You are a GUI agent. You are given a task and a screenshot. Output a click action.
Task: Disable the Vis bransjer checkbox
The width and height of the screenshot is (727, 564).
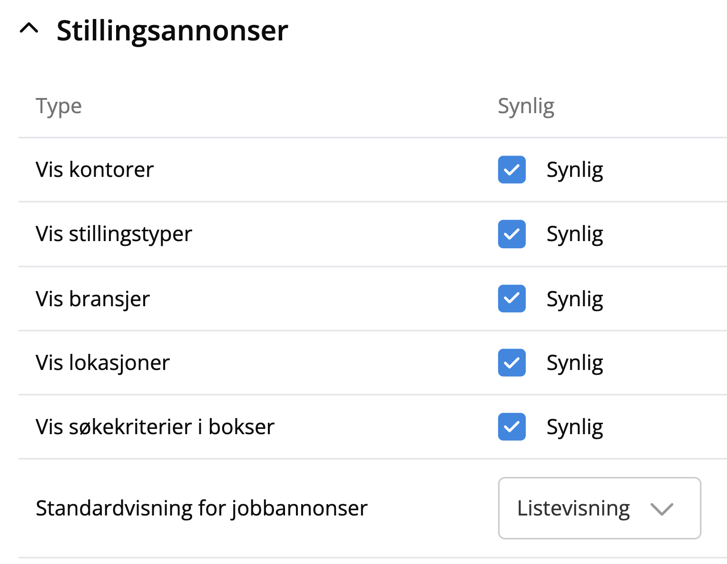coord(511,299)
